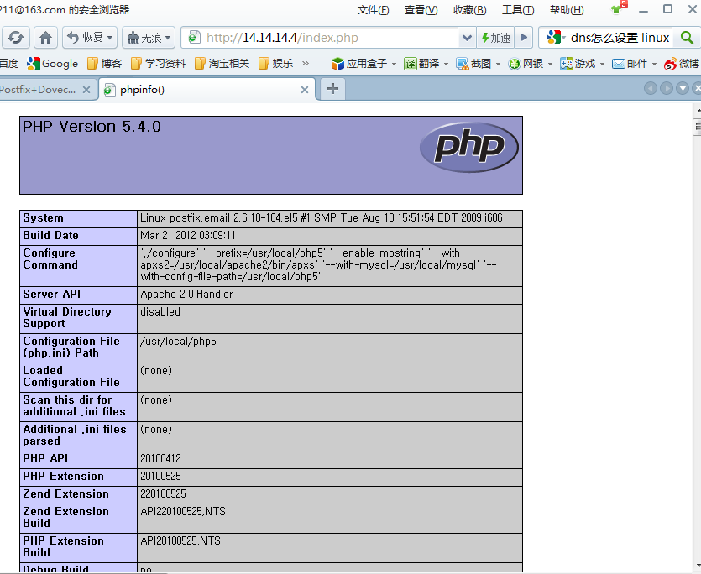This screenshot has width=701, height=574.
Task: Click the 邮件 mail tool
Action: click(x=630, y=64)
